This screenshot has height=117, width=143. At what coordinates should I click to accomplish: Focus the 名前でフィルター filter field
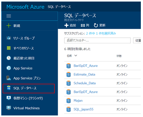(x=97, y=41)
